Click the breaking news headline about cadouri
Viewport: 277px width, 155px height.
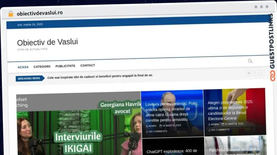(x=100, y=76)
